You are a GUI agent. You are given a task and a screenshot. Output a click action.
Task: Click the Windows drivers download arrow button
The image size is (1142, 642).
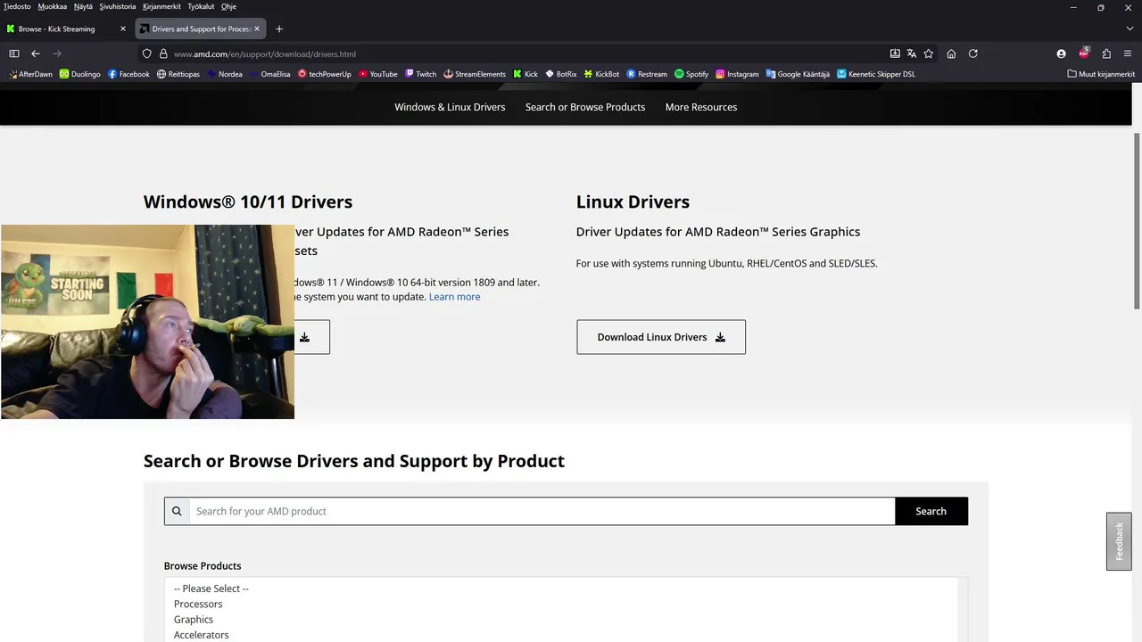304,337
